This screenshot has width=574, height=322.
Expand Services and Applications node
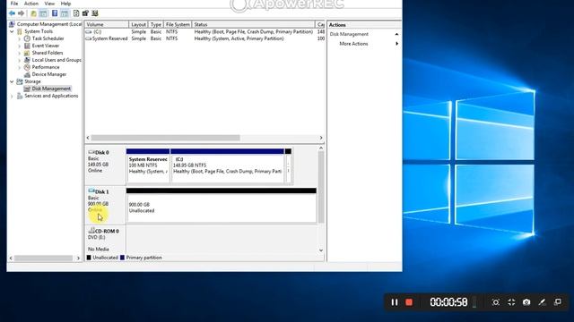[12, 97]
